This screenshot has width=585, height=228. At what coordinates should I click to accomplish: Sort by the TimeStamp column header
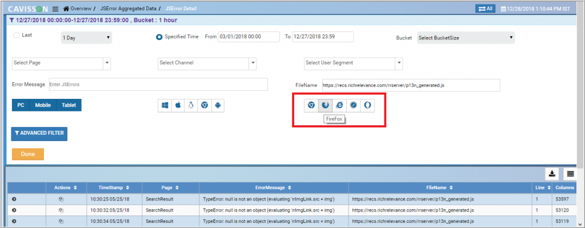click(114, 187)
